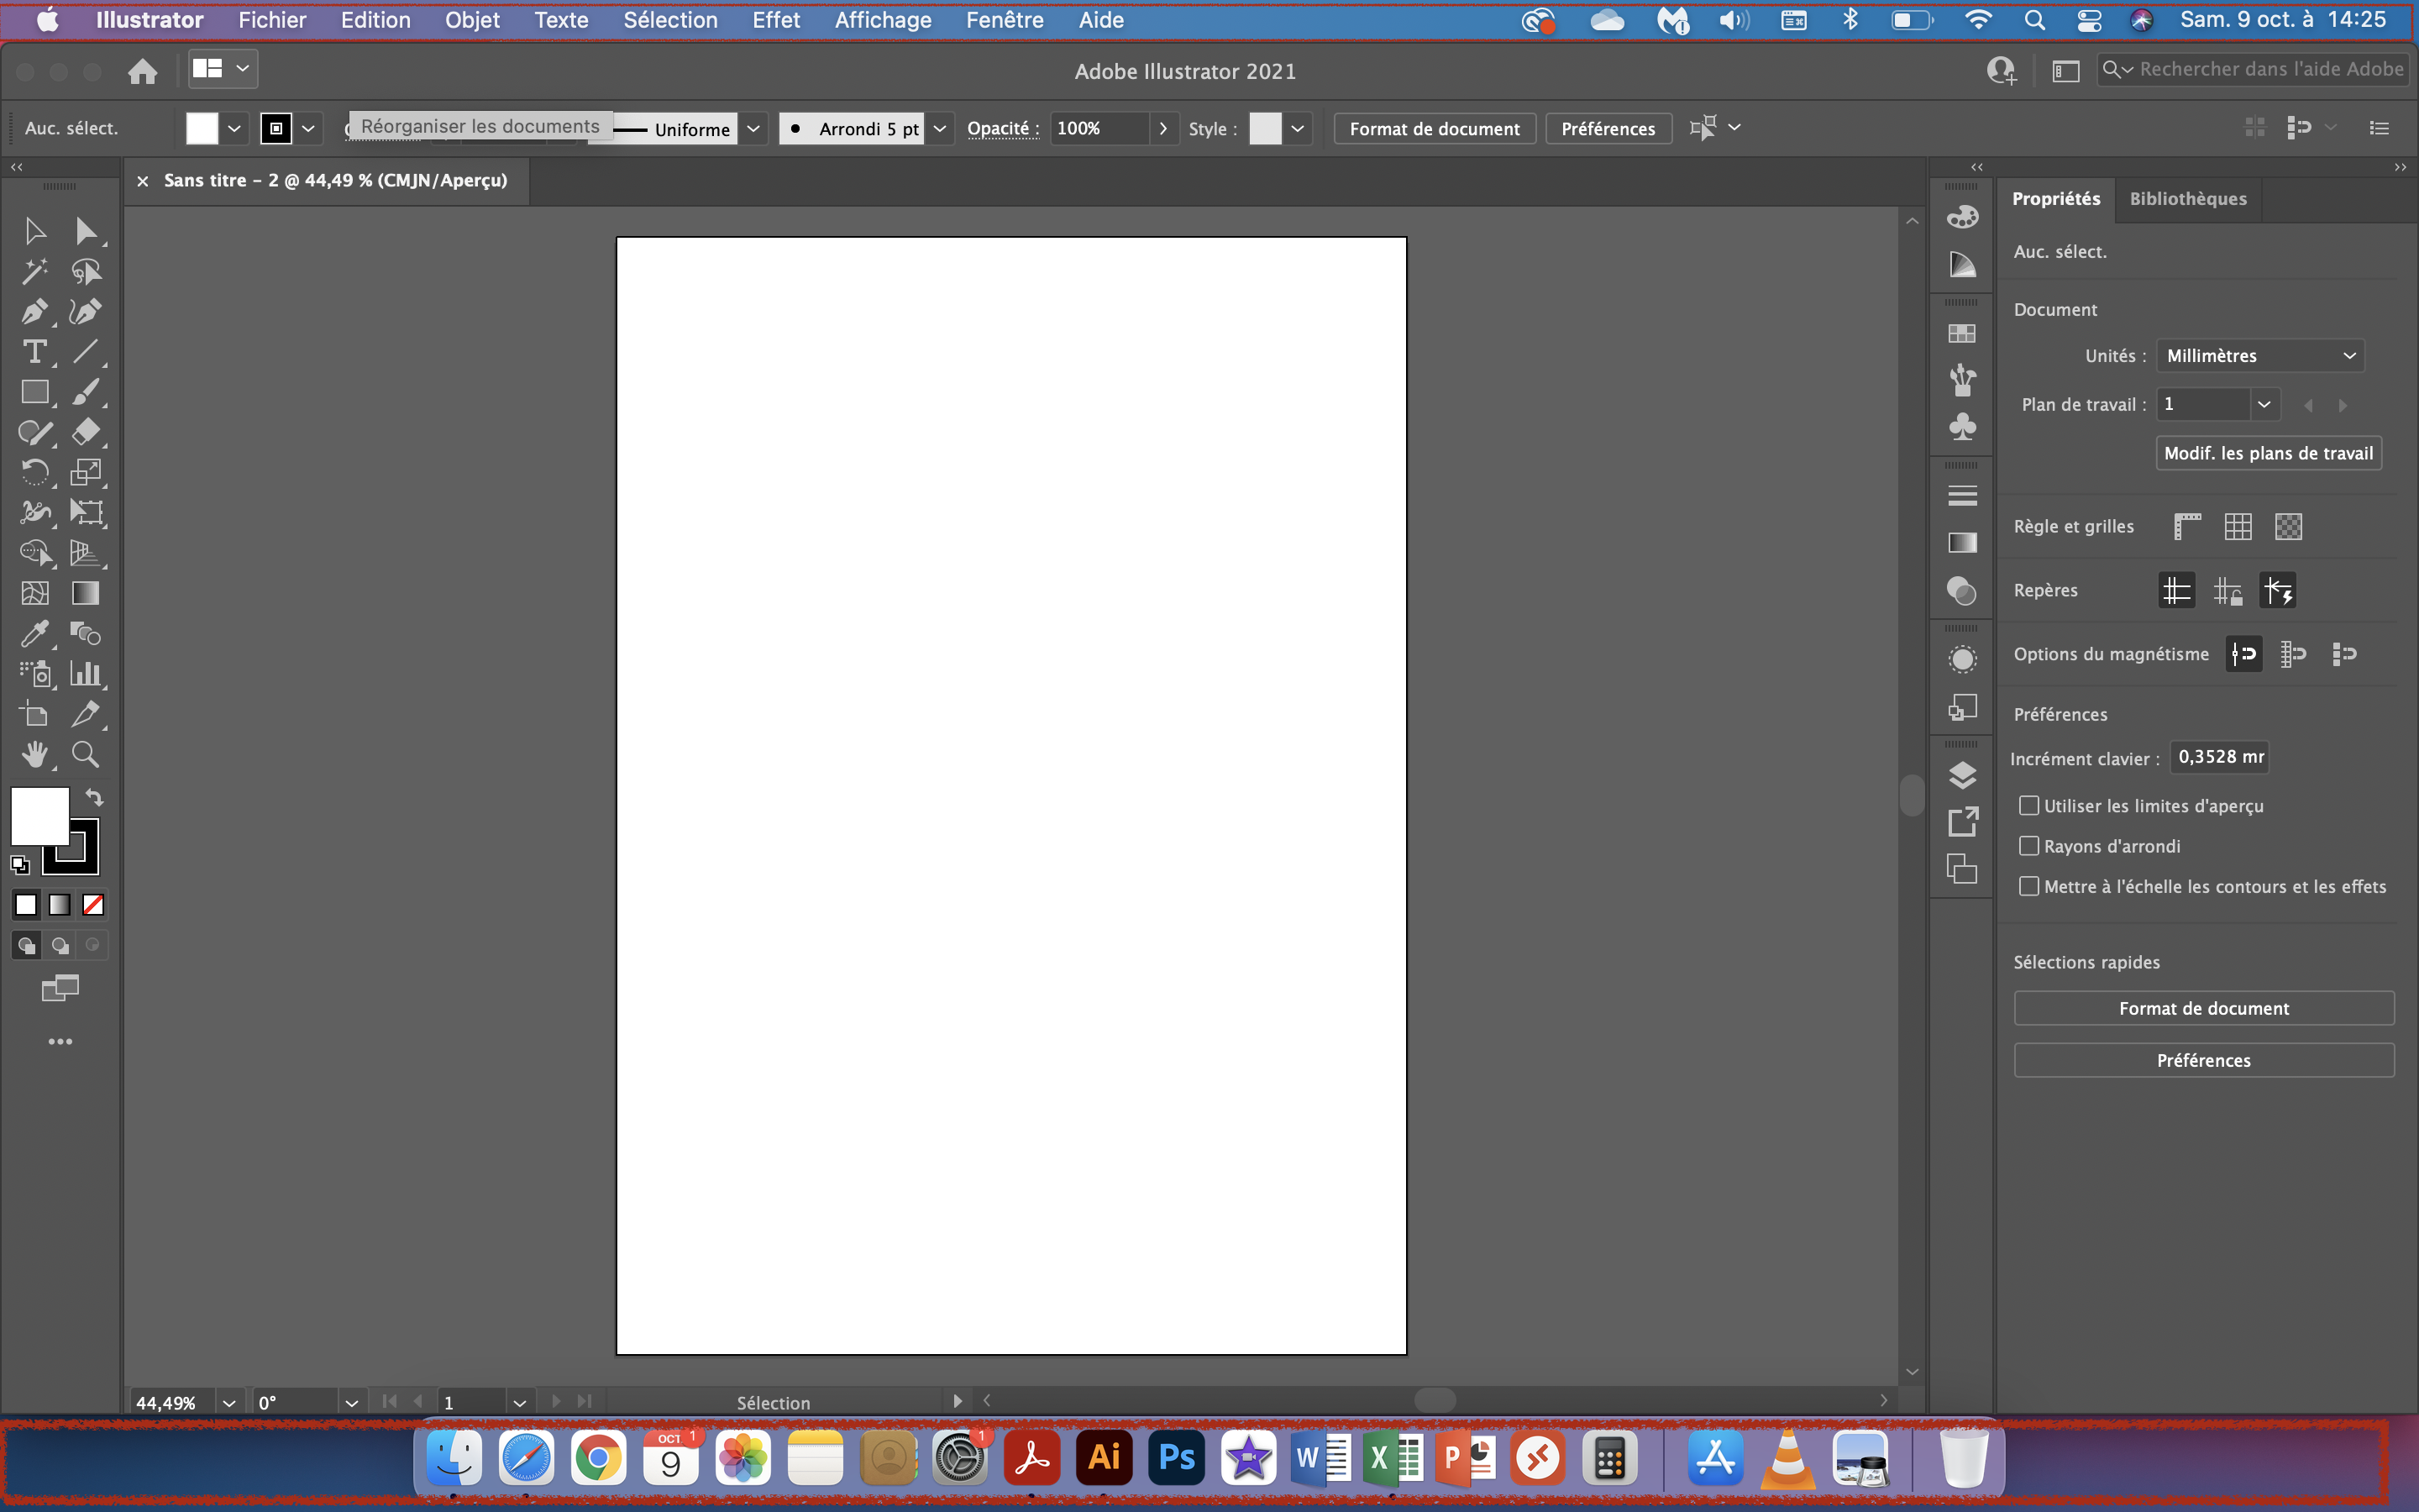Select the Type tool

36,351
